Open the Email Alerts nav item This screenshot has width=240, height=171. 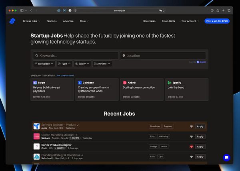click(x=168, y=21)
